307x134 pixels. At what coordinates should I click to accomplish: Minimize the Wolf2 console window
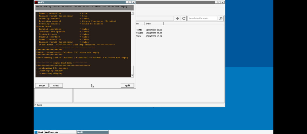point(126,2)
